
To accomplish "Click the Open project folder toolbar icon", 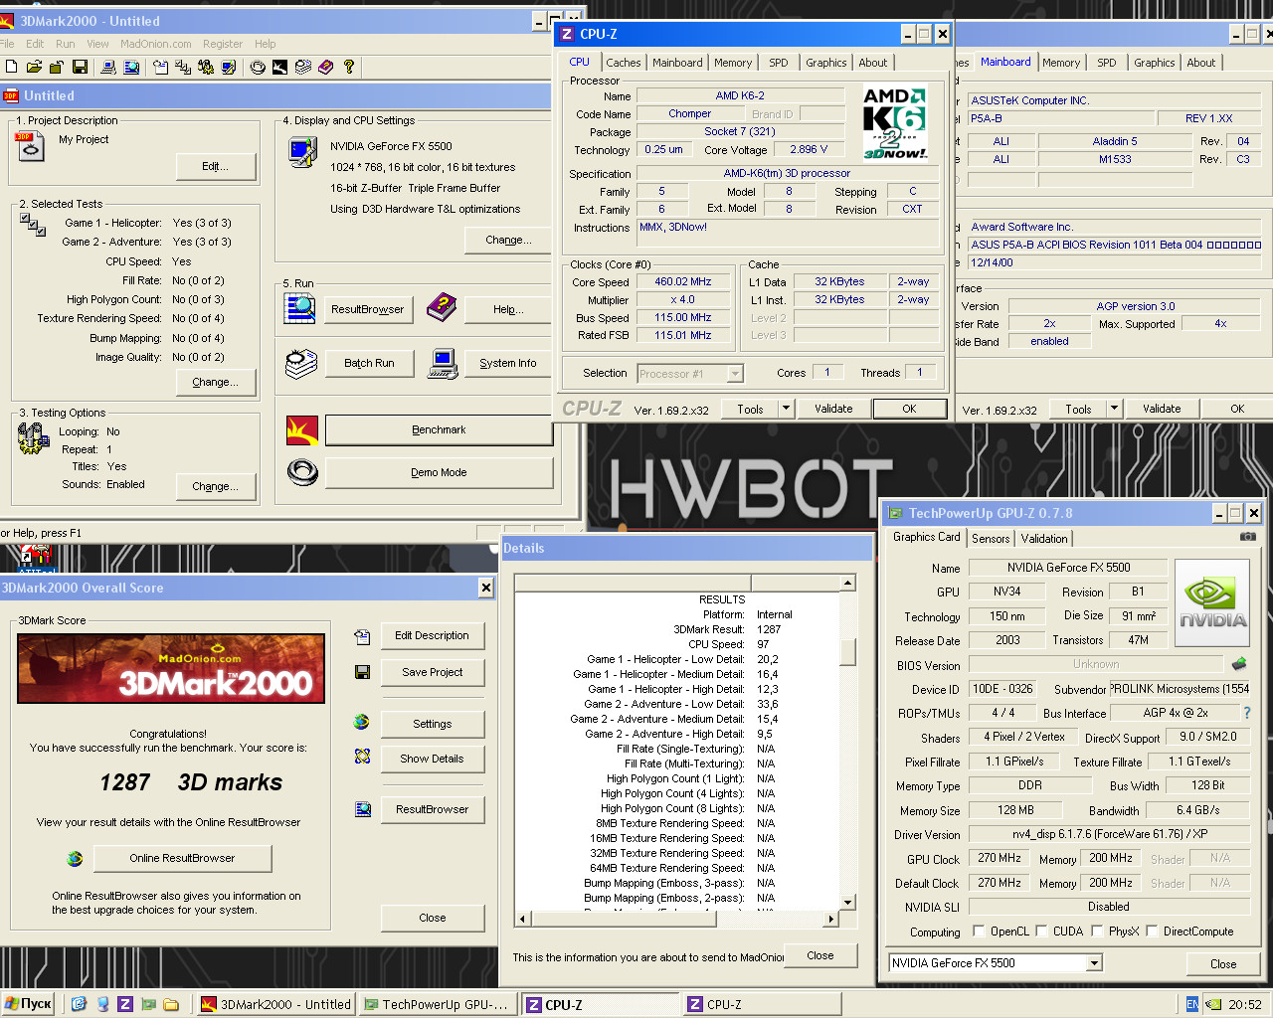I will pos(34,67).
